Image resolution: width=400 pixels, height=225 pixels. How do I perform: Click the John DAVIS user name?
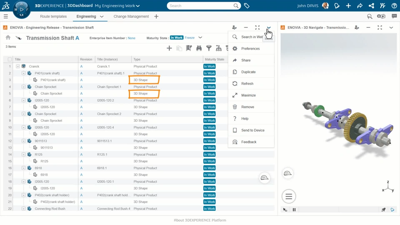point(307,5)
